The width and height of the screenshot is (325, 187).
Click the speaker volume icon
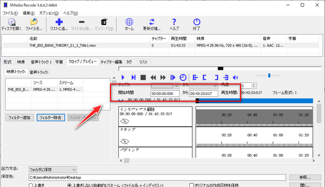[x=235, y=77]
